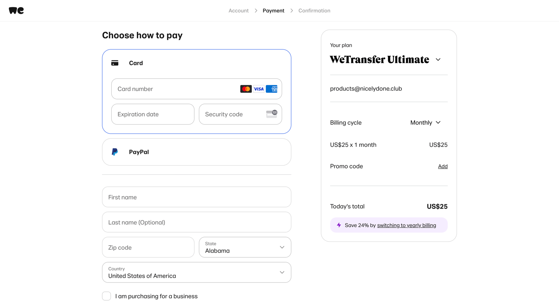The width and height of the screenshot is (559, 301).
Task: Focus the Zip code field
Action: pos(148,247)
